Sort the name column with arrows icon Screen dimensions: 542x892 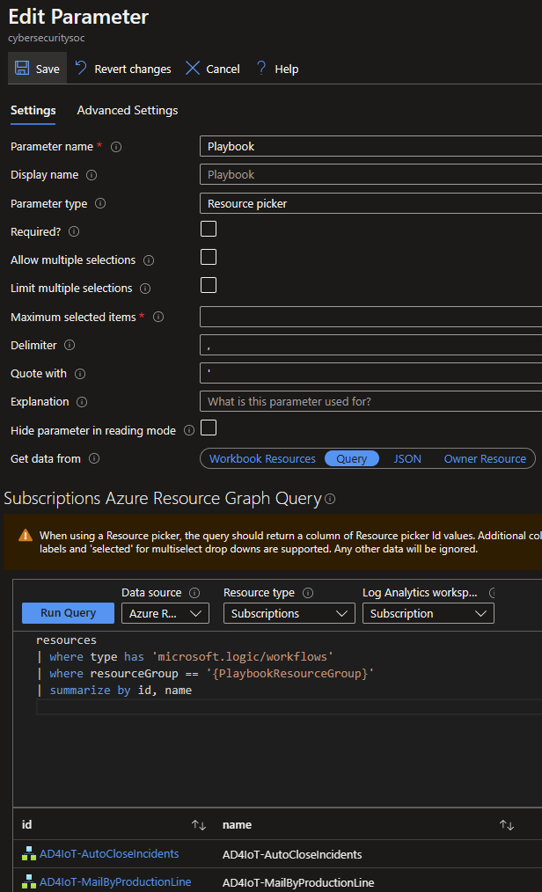coord(507,825)
